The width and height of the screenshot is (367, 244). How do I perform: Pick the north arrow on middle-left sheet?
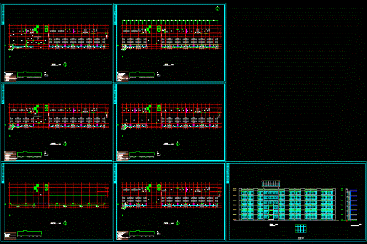(66, 144)
